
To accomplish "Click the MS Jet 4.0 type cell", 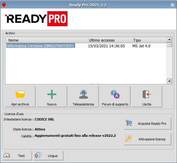I will pos(141,46).
